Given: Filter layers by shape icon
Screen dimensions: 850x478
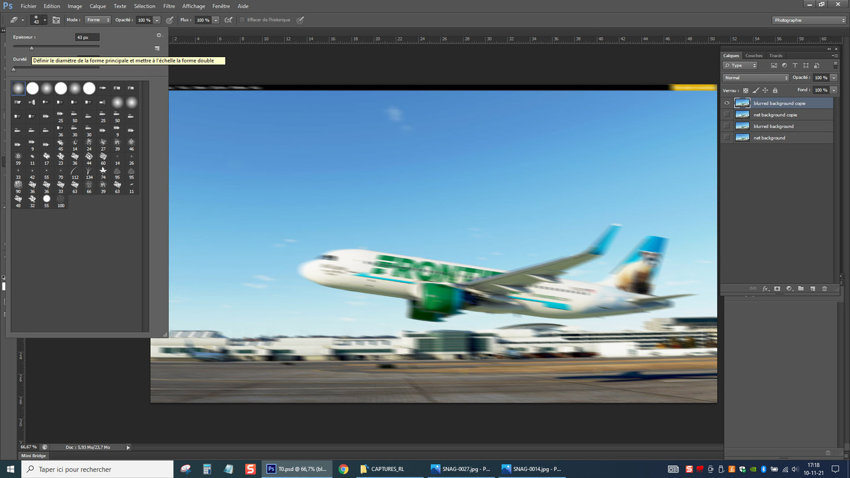Looking at the screenshot, I should point(806,66).
